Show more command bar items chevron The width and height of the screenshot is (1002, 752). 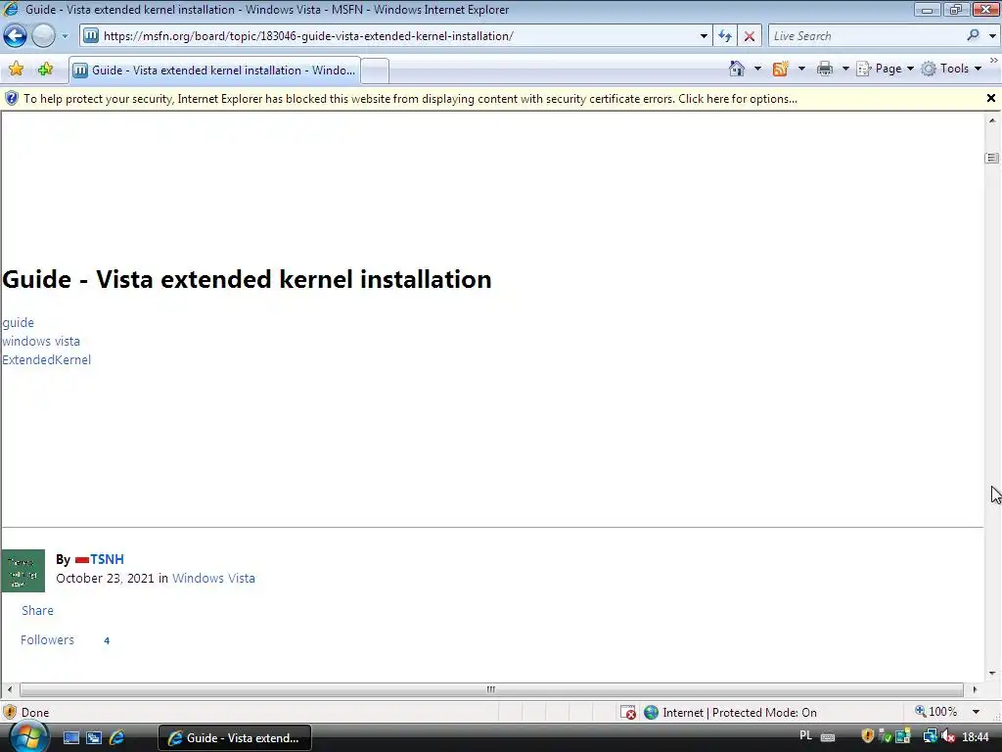point(994,60)
